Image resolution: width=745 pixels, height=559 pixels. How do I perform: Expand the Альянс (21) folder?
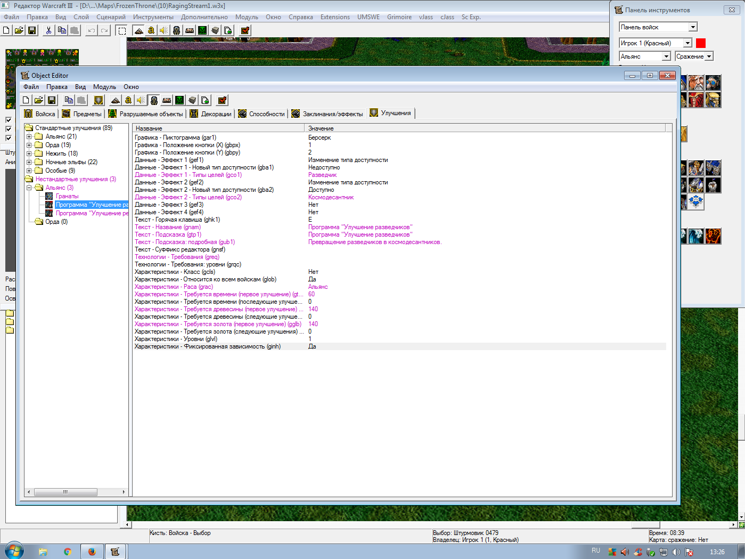point(29,136)
